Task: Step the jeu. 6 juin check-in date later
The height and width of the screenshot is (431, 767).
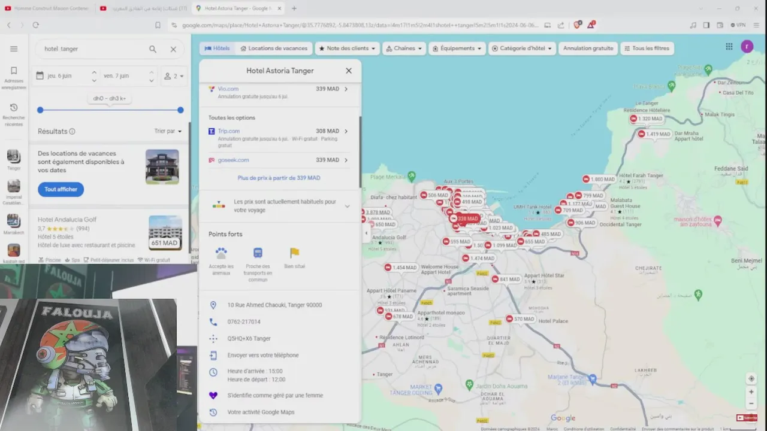Action: coord(94,72)
